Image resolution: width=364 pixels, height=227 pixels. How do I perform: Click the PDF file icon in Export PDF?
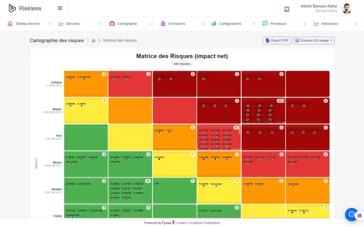click(x=267, y=40)
